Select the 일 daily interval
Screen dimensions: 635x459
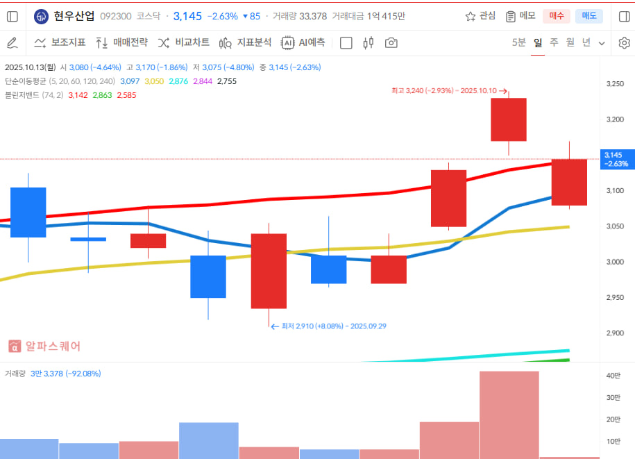[538, 43]
